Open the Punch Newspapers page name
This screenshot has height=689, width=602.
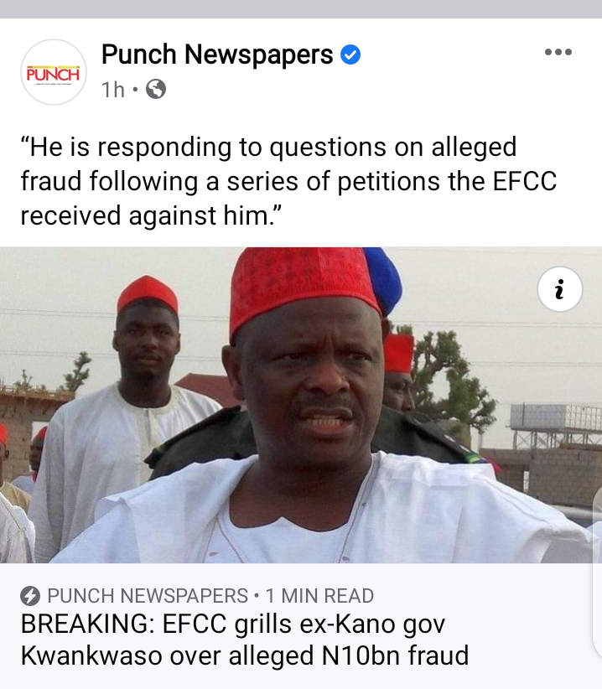217,54
